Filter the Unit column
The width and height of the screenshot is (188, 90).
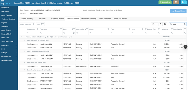142,29
